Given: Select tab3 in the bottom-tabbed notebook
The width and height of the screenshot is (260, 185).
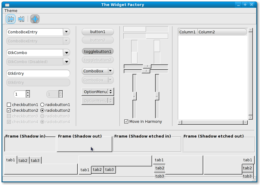Looking at the screenshot, I should (110, 170).
